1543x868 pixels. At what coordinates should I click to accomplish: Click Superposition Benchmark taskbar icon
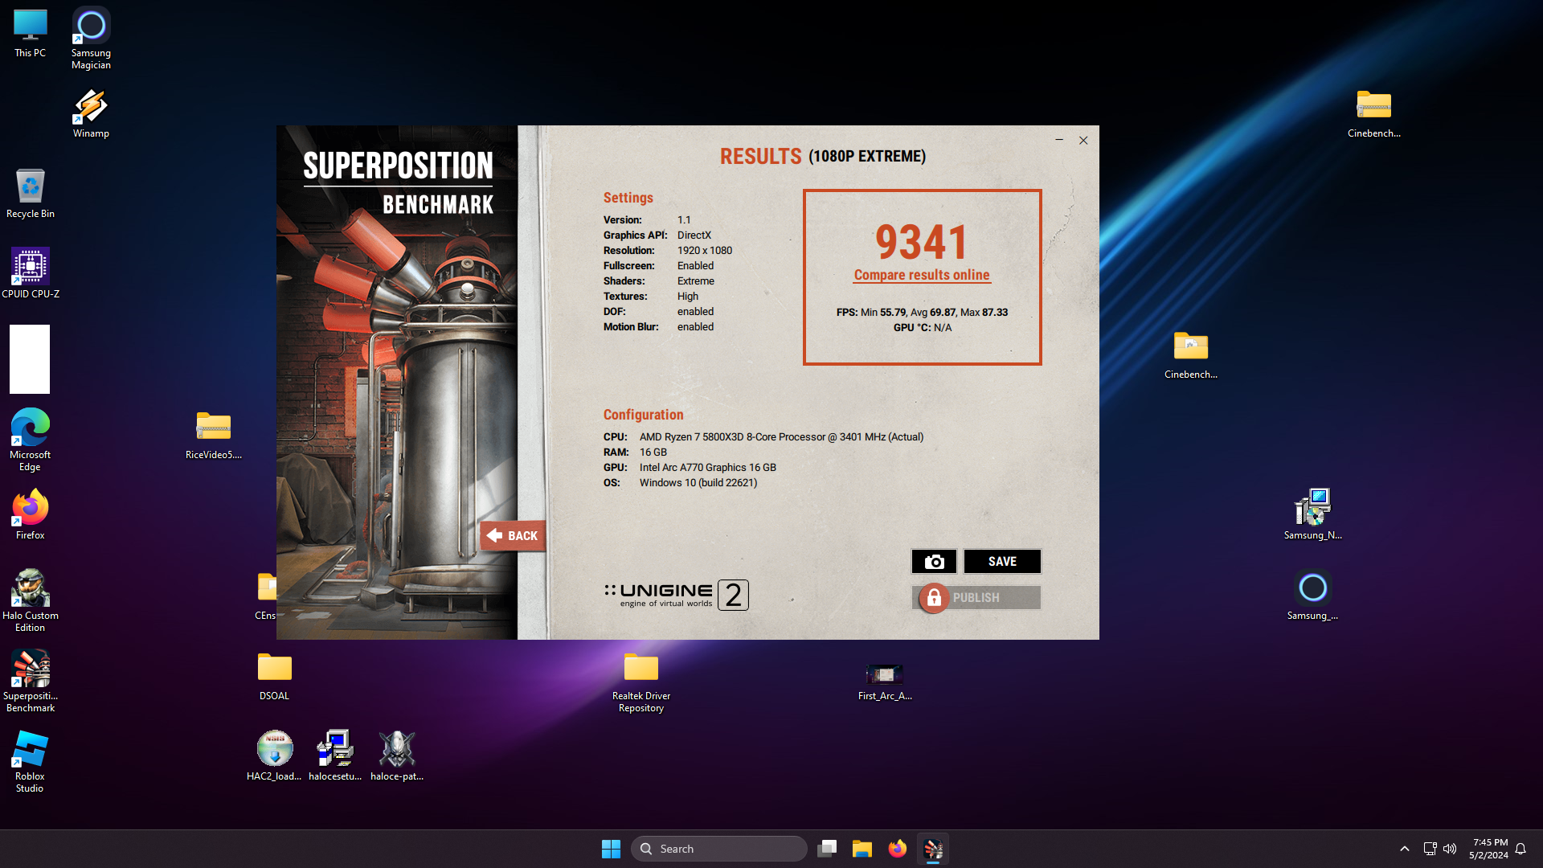pyautogui.click(x=933, y=849)
